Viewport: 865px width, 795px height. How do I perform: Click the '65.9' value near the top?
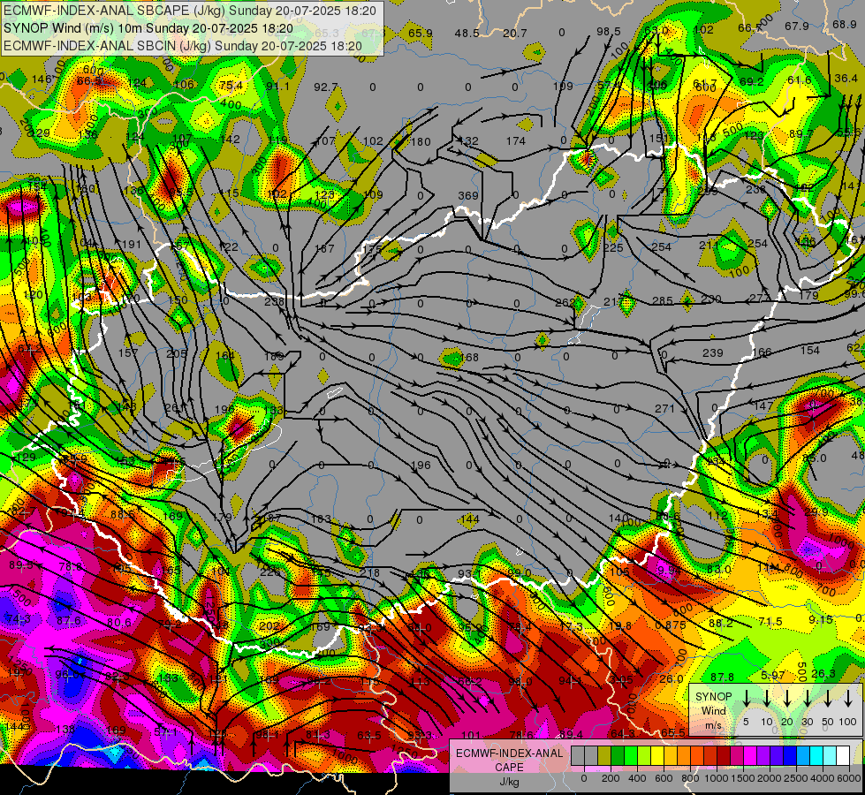(x=421, y=33)
